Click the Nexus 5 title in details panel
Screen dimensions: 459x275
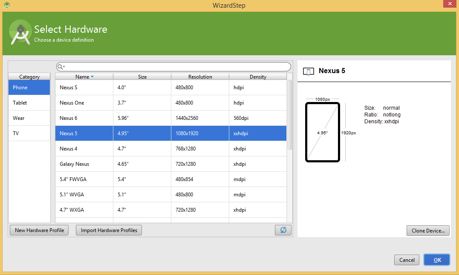click(x=332, y=71)
